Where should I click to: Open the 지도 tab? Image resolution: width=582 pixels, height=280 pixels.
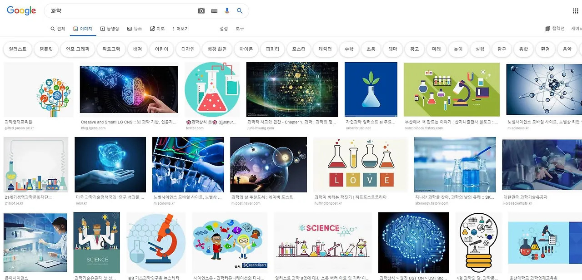click(x=157, y=29)
